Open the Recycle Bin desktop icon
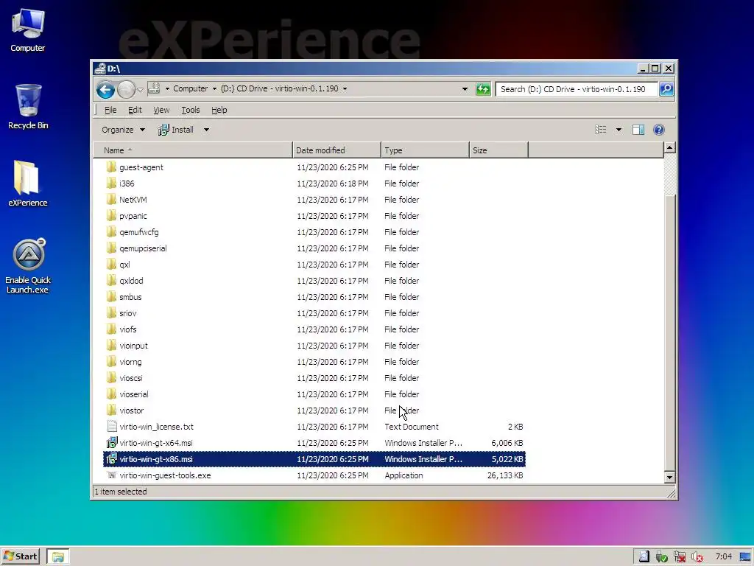Image resolution: width=754 pixels, height=566 pixels. [x=28, y=106]
